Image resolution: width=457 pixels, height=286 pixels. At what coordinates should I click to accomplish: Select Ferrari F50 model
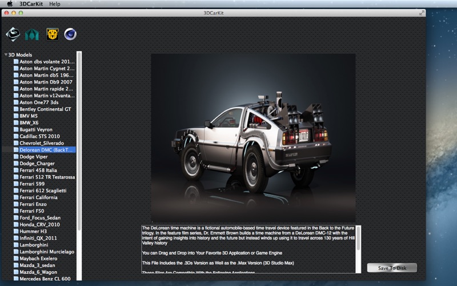coord(32,211)
